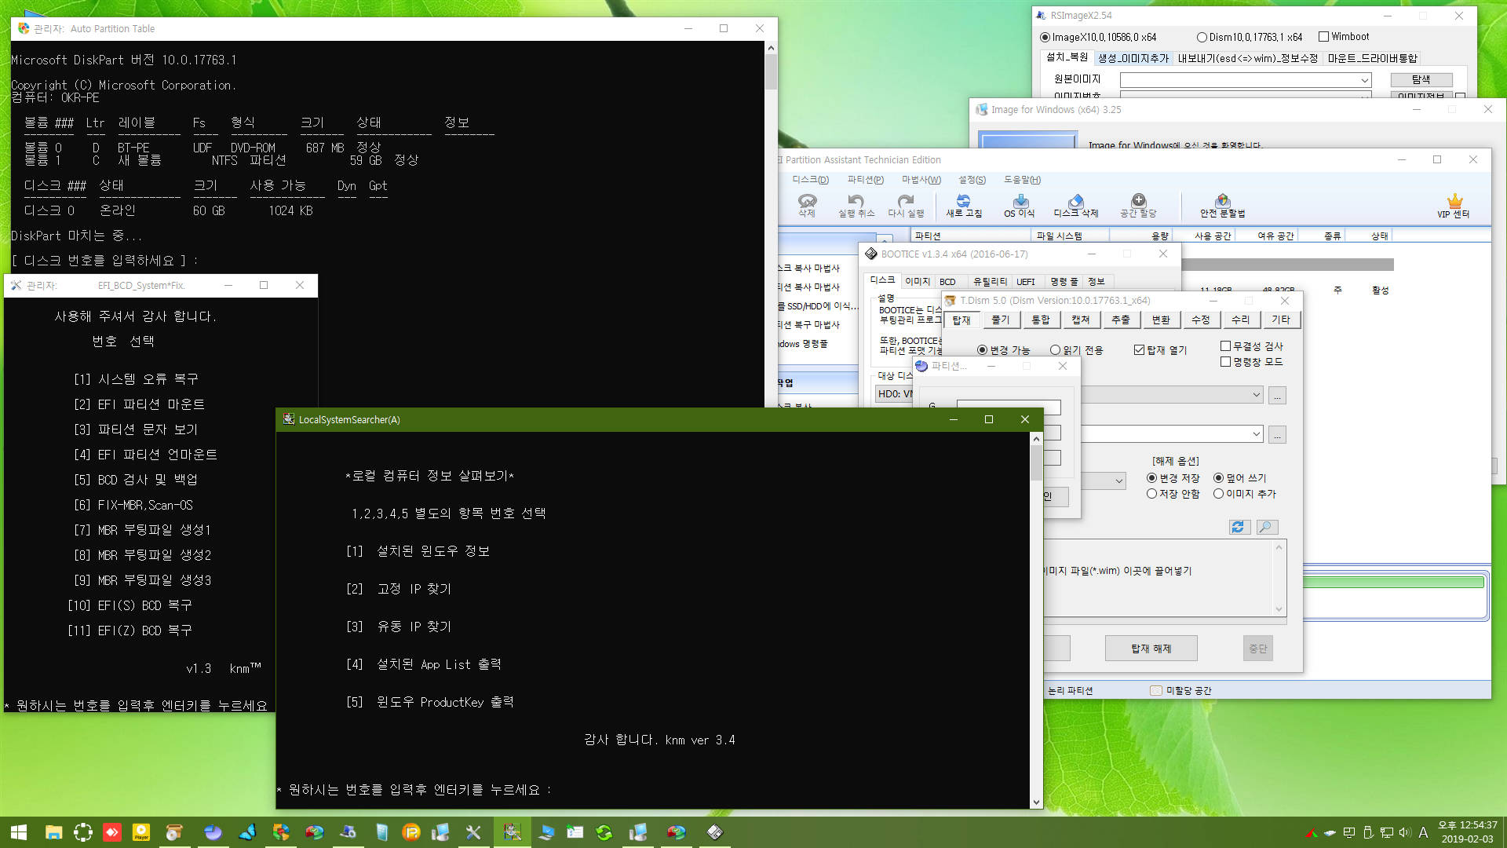
Task: Open File Explorer from the taskbar
Action: point(53,832)
